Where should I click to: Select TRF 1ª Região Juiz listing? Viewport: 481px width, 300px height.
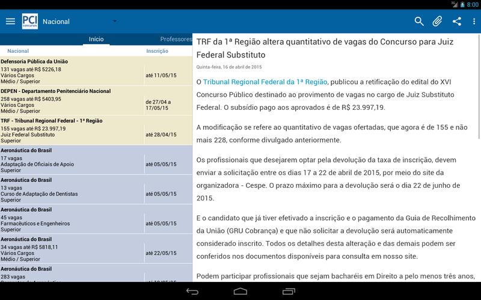click(72, 131)
